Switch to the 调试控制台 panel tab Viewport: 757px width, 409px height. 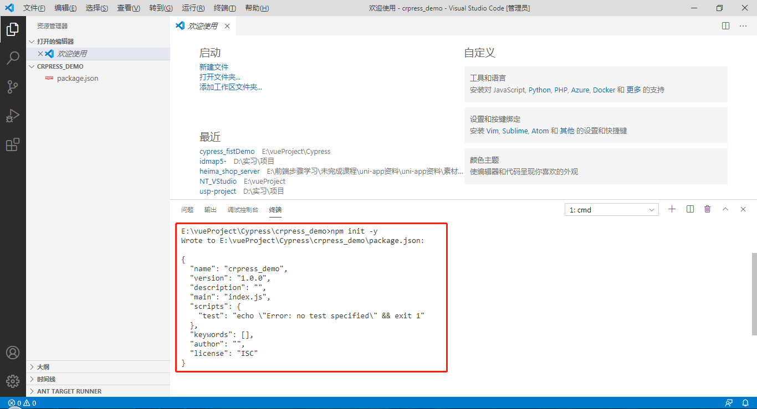point(243,210)
